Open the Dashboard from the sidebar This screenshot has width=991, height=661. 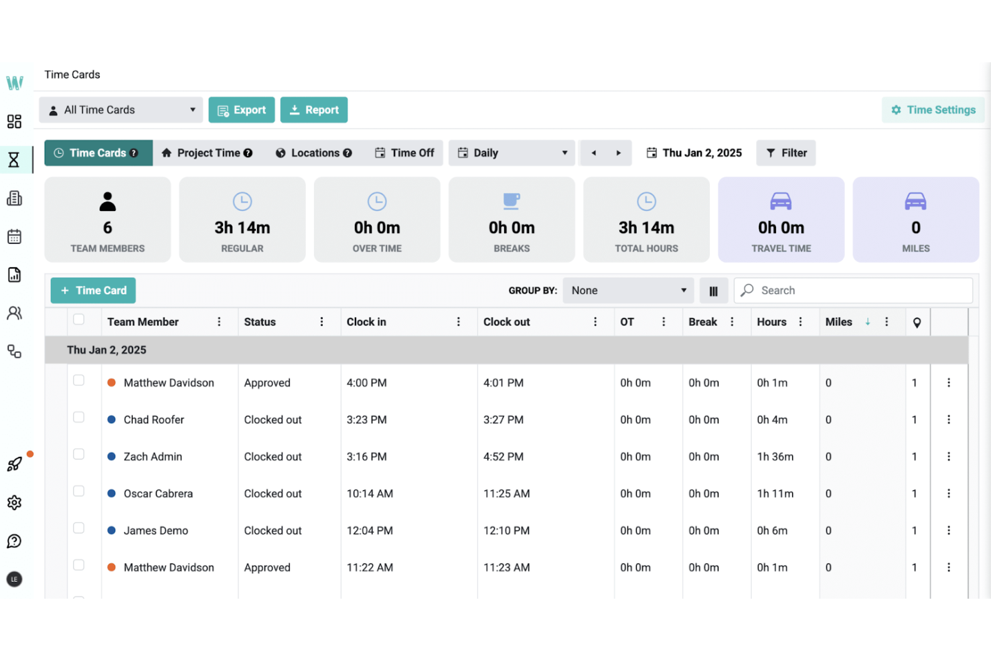[x=15, y=121]
